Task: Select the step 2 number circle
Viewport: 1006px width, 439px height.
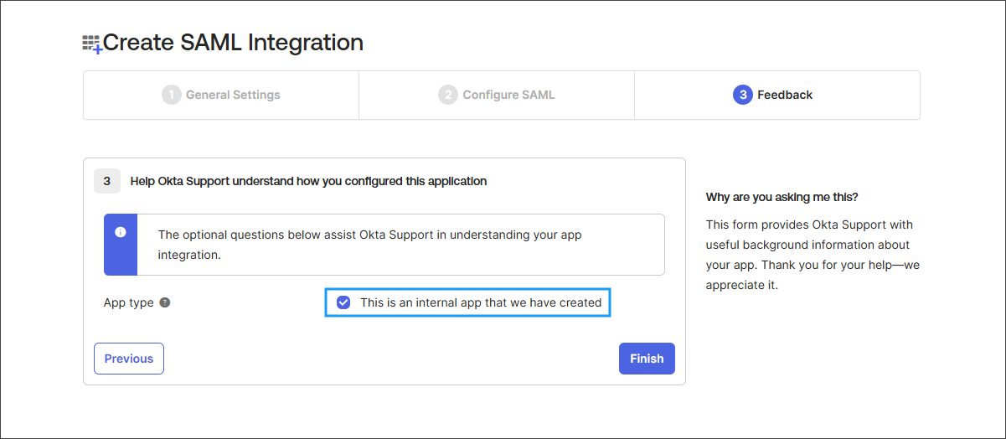Action: 448,95
